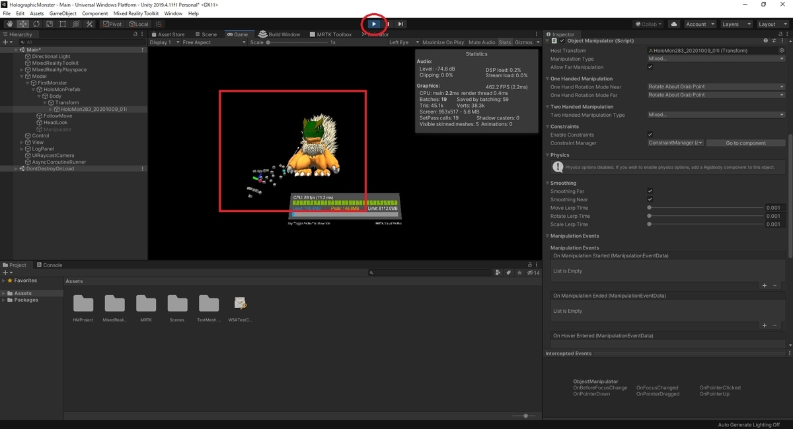Viewport: 793px width, 429px height.
Task: Search by type in Project panel
Action: (498, 272)
